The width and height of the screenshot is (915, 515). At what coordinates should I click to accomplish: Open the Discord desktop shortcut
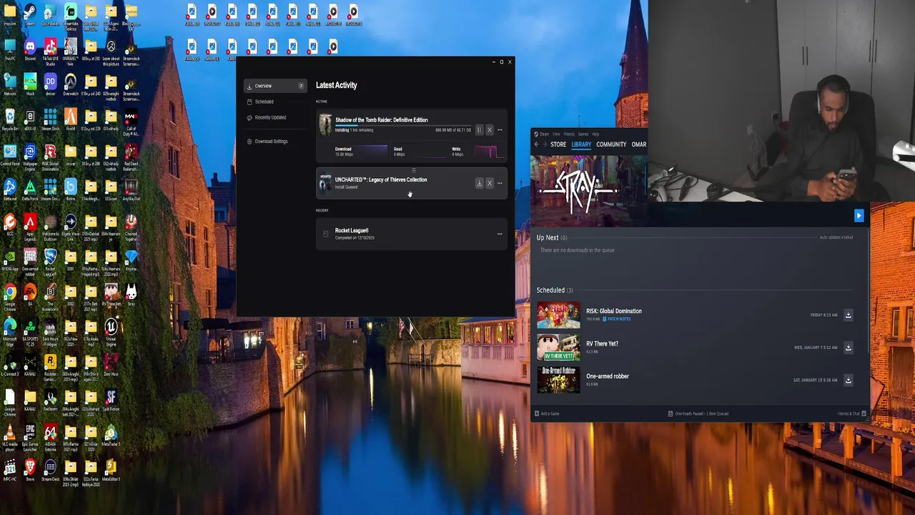(x=30, y=50)
